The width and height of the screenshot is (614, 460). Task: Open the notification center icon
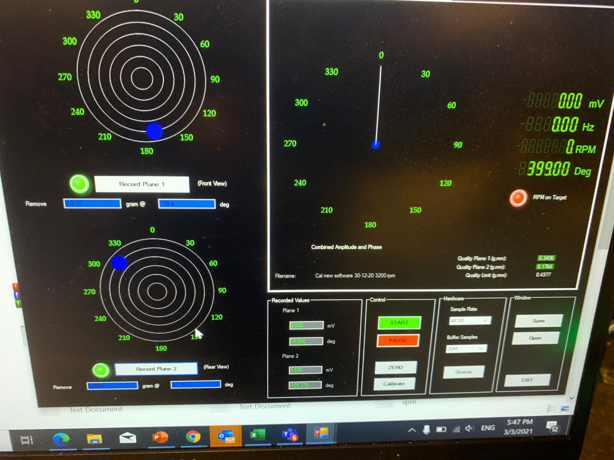[x=553, y=427]
